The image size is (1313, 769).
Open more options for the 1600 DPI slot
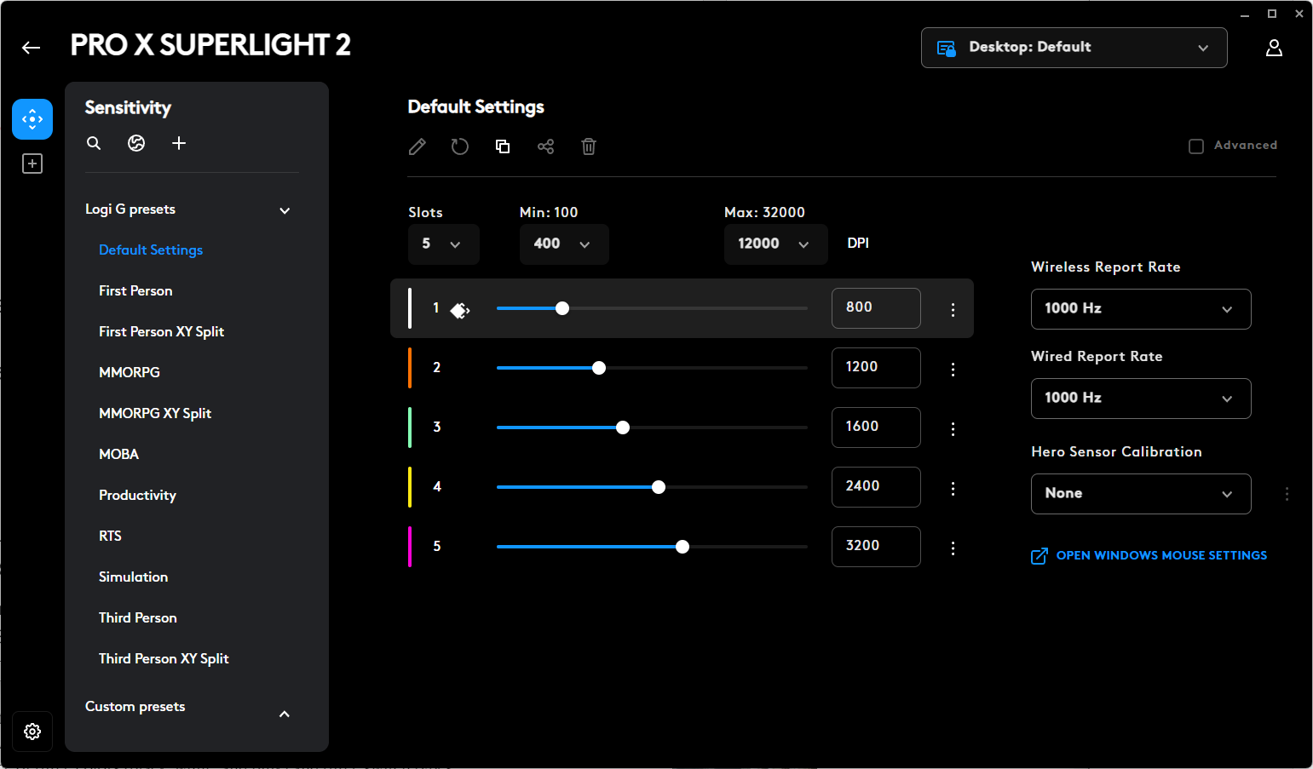pos(953,429)
